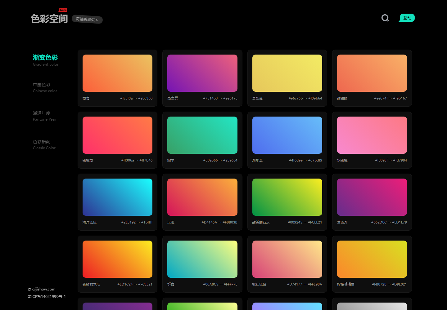Pick the 新鲜的木瓜 gradient swatch
447x310 pixels.
click(117, 259)
